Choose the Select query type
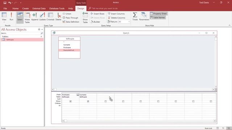This screenshot has height=130, width=232. pos(20,18)
